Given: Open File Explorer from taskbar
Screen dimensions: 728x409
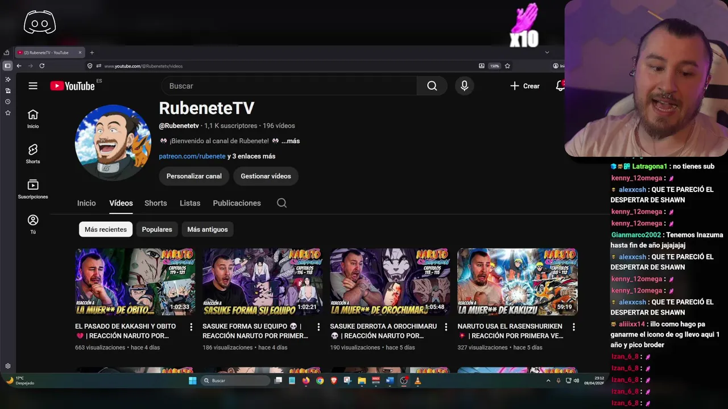Looking at the screenshot, I should click(x=362, y=381).
